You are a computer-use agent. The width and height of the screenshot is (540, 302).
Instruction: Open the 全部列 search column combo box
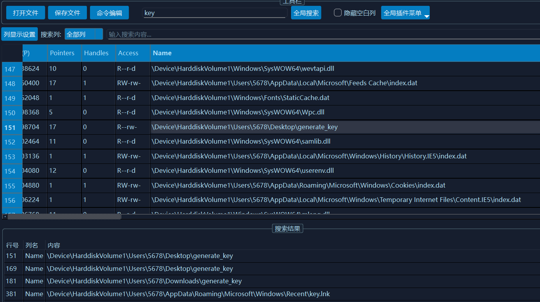[83, 34]
